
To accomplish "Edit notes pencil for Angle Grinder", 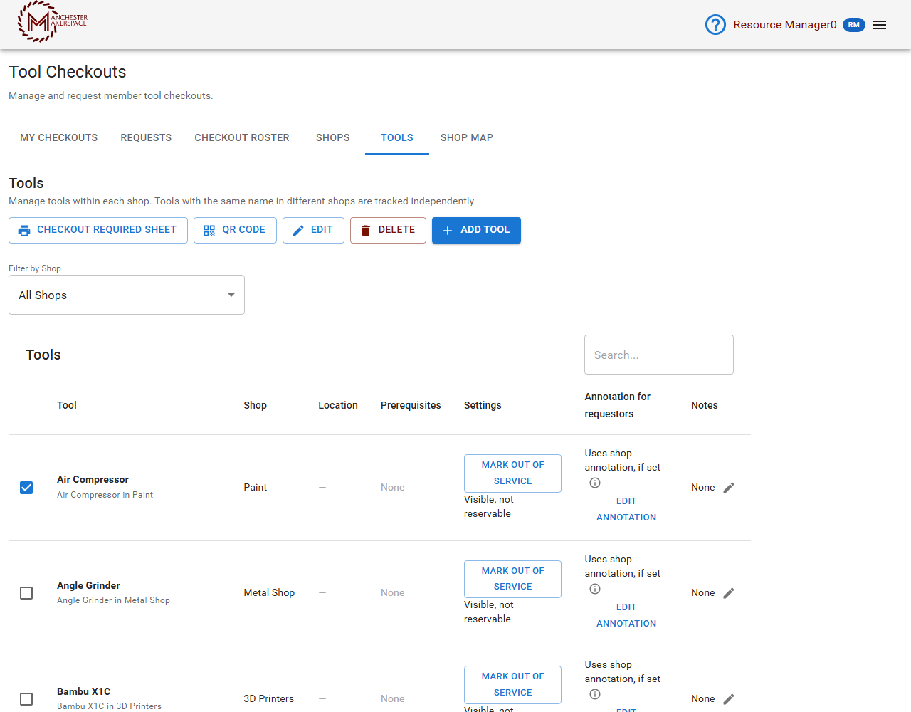I will pyautogui.click(x=729, y=593).
